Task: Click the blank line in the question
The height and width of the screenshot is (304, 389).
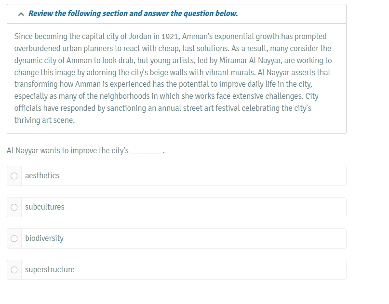Action: pos(147,151)
